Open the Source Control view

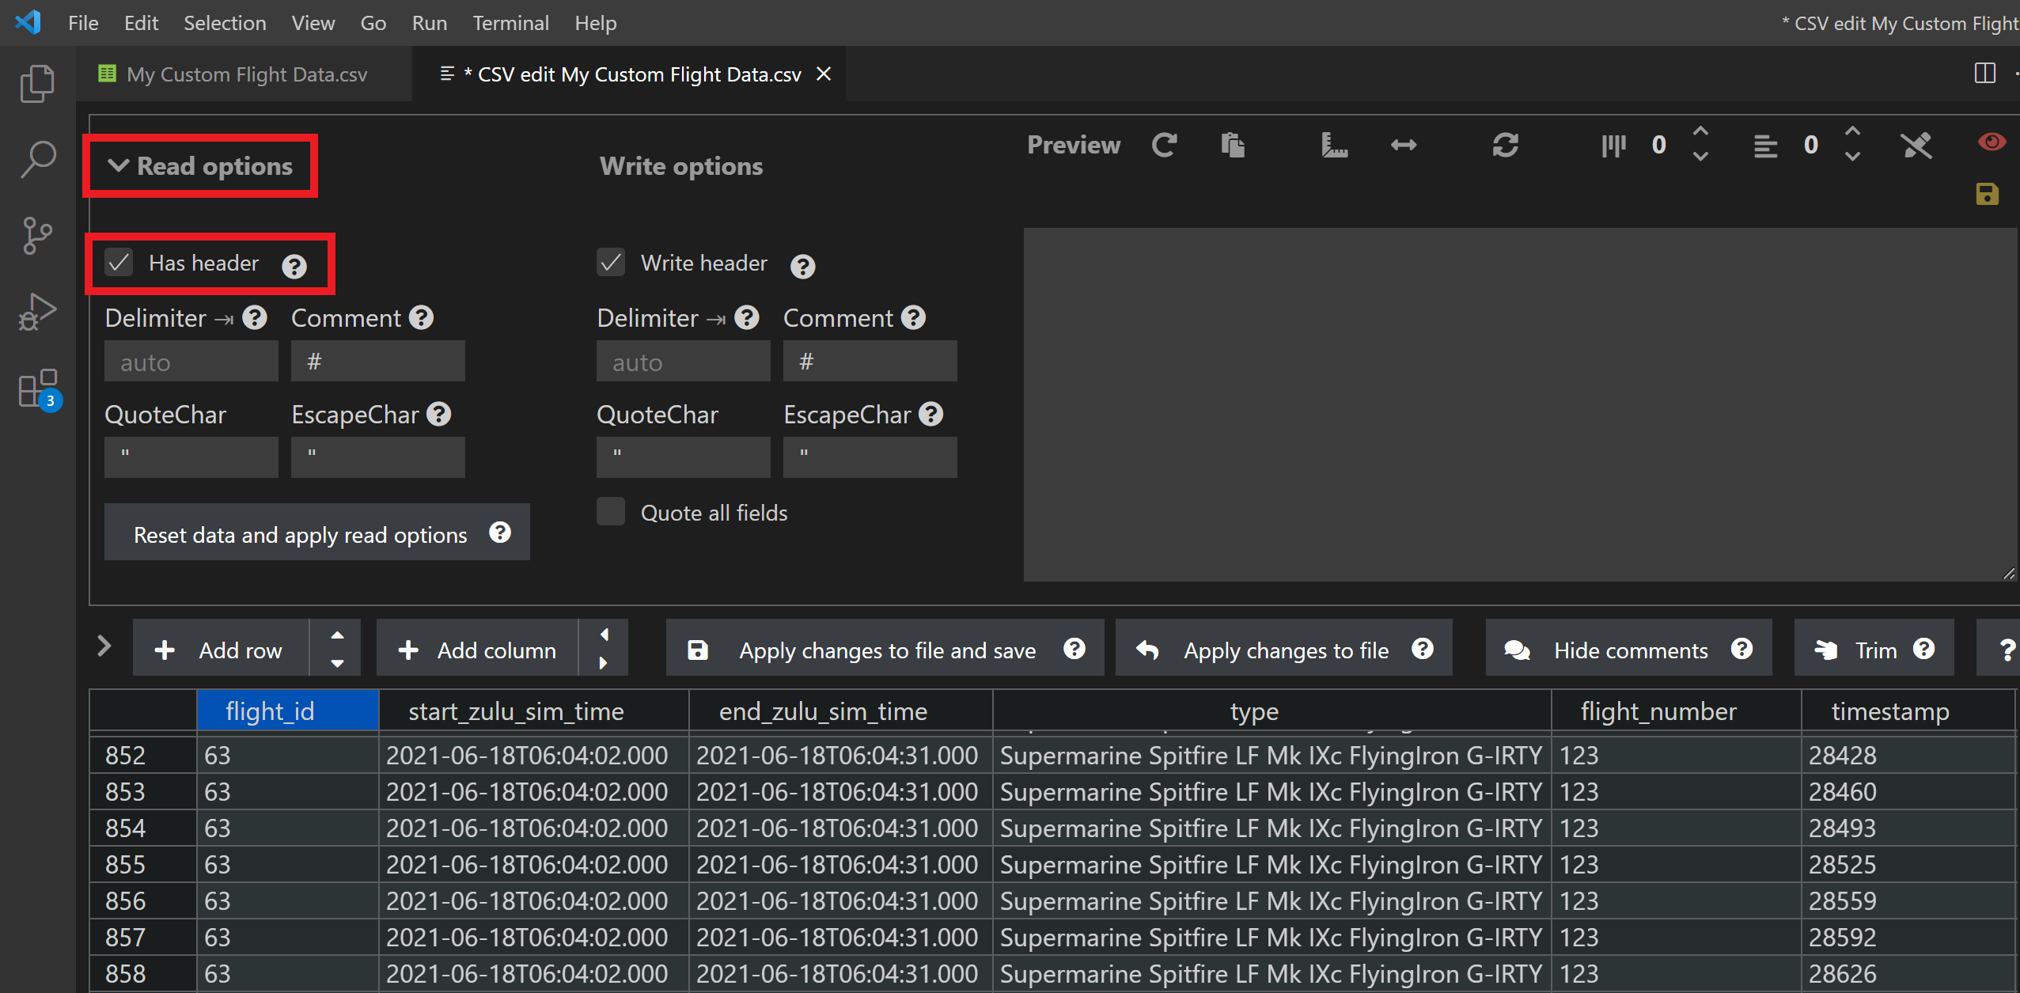37,236
